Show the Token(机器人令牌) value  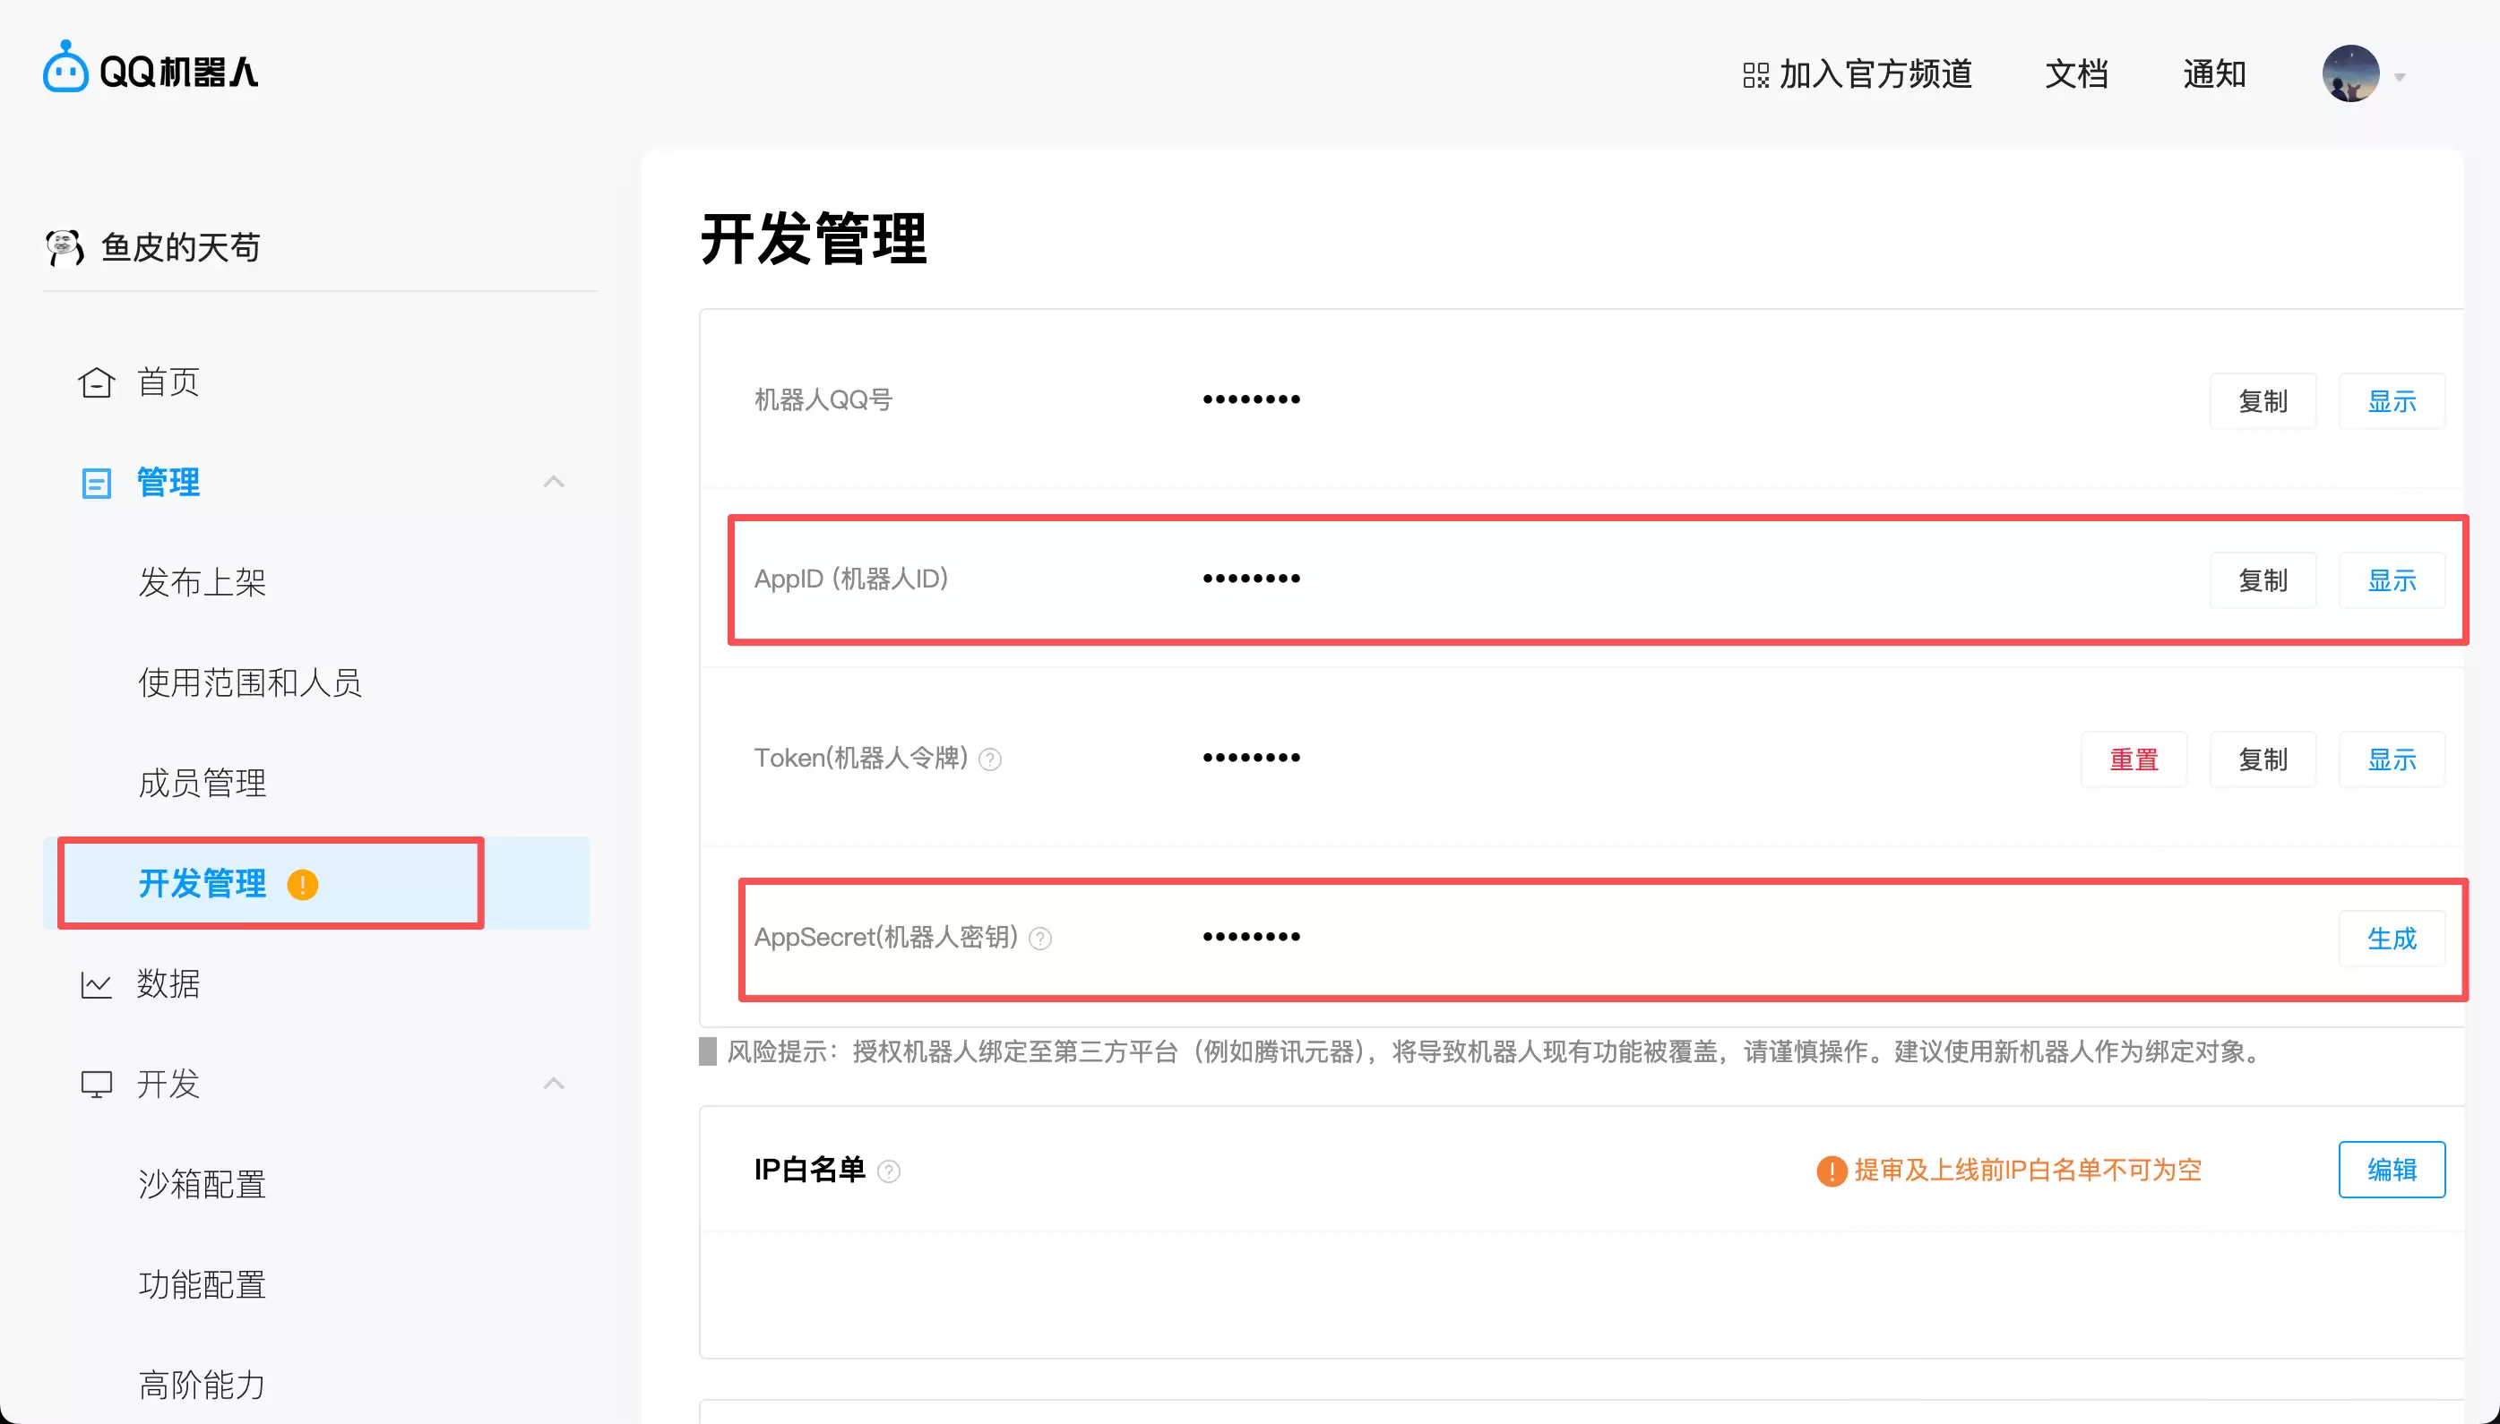[x=2392, y=759]
